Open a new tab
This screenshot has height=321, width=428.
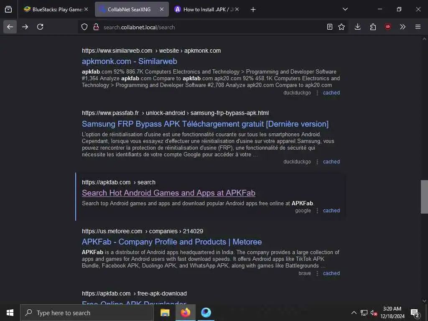pos(253,10)
